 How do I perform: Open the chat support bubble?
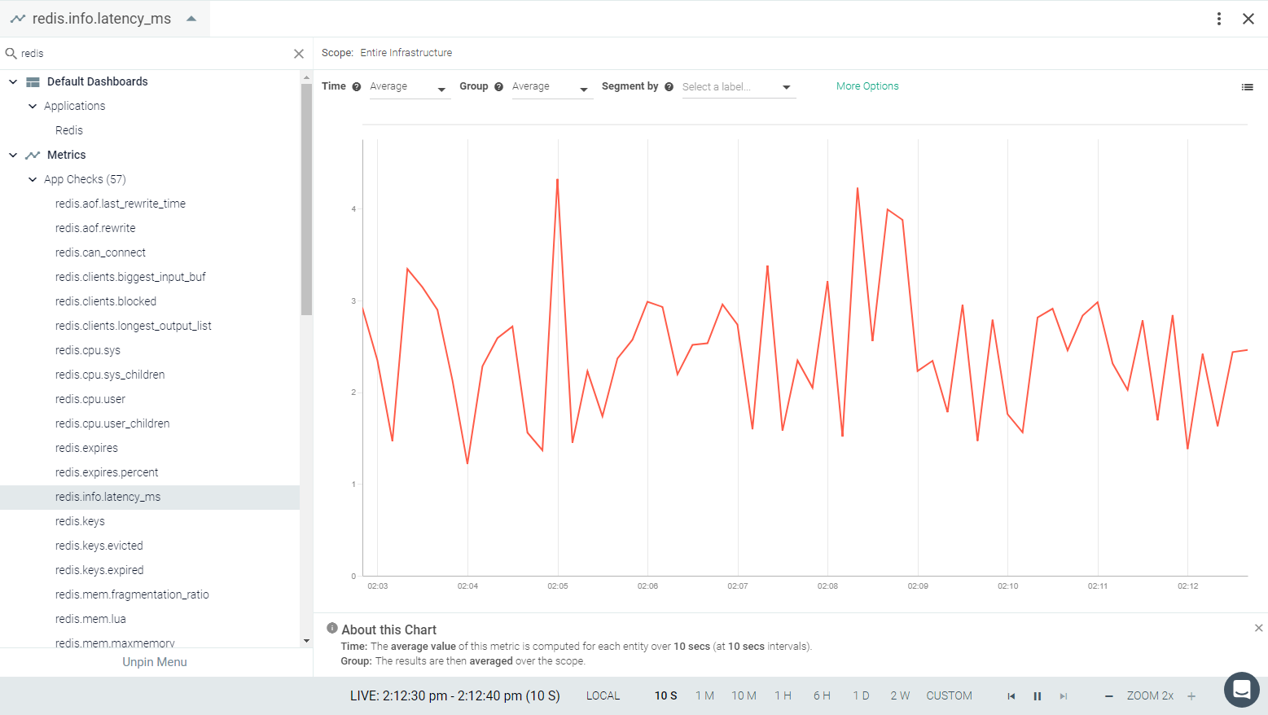(1242, 690)
